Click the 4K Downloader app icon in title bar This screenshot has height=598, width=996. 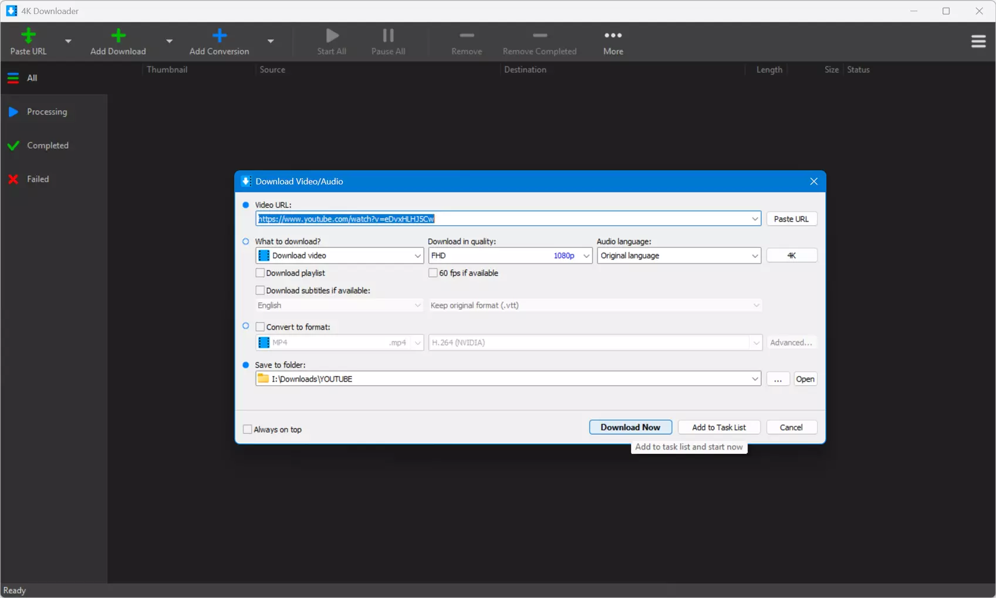[11, 11]
